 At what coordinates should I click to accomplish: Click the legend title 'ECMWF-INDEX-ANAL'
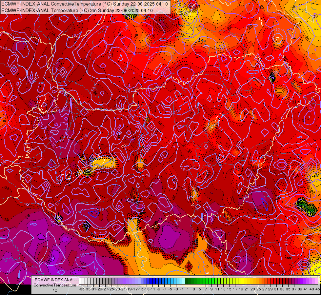(x=55, y=280)
